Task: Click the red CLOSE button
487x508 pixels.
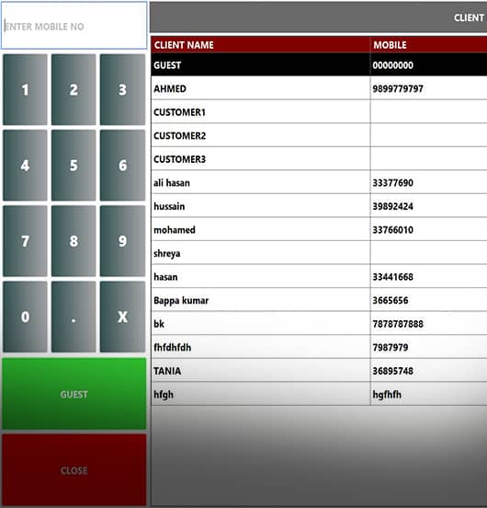Action: pos(74,470)
